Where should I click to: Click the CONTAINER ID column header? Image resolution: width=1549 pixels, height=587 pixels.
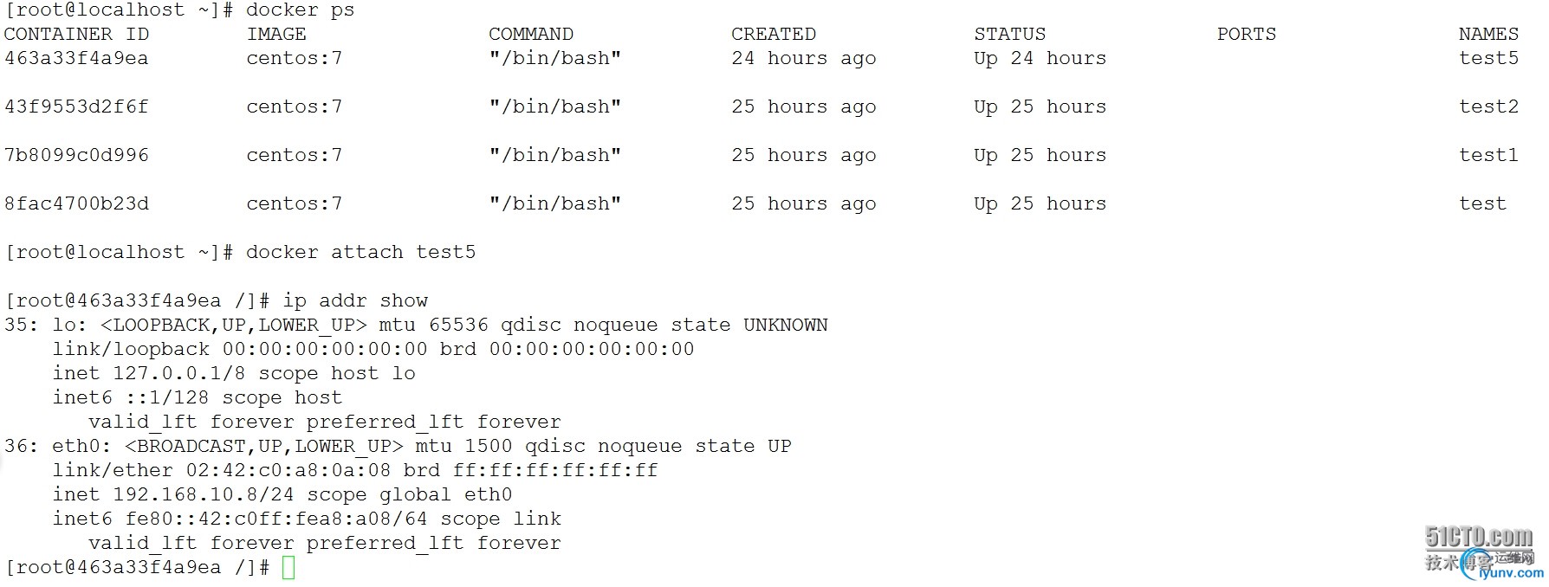[76, 34]
